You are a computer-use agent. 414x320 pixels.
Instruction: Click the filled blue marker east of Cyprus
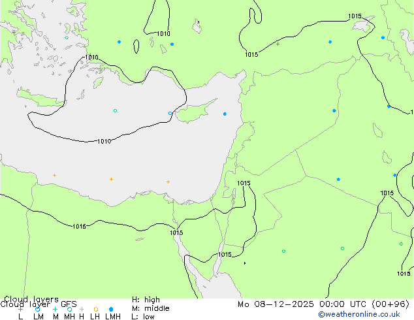point(225,114)
